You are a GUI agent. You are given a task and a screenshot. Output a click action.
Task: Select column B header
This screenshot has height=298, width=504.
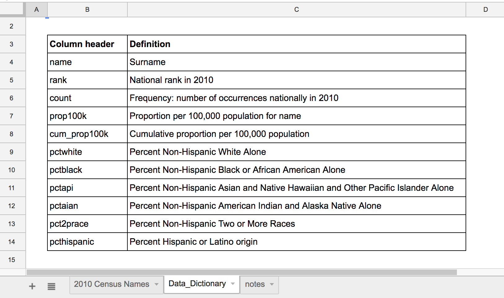point(87,10)
